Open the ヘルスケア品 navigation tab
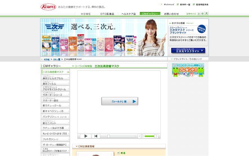 (129, 14)
